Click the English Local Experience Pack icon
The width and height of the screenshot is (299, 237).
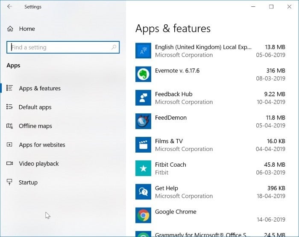(x=143, y=51)
